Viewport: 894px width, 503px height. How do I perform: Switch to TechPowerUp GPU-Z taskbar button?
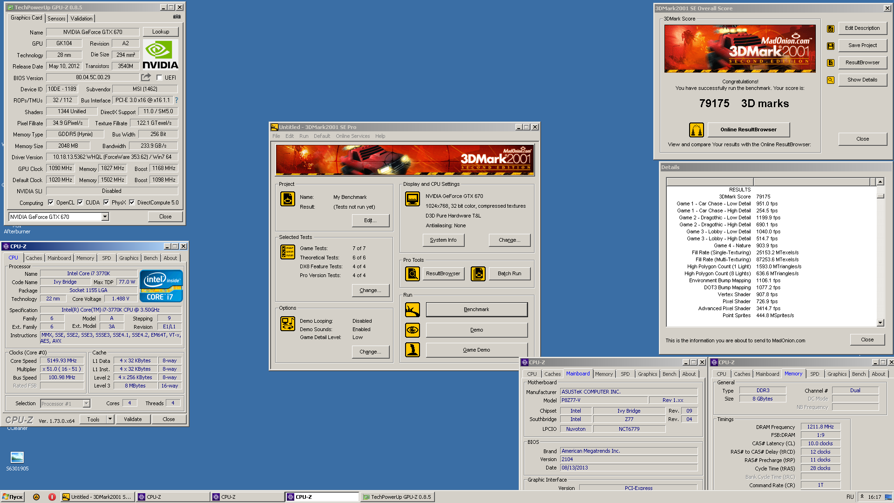click(x=397, y=497)
